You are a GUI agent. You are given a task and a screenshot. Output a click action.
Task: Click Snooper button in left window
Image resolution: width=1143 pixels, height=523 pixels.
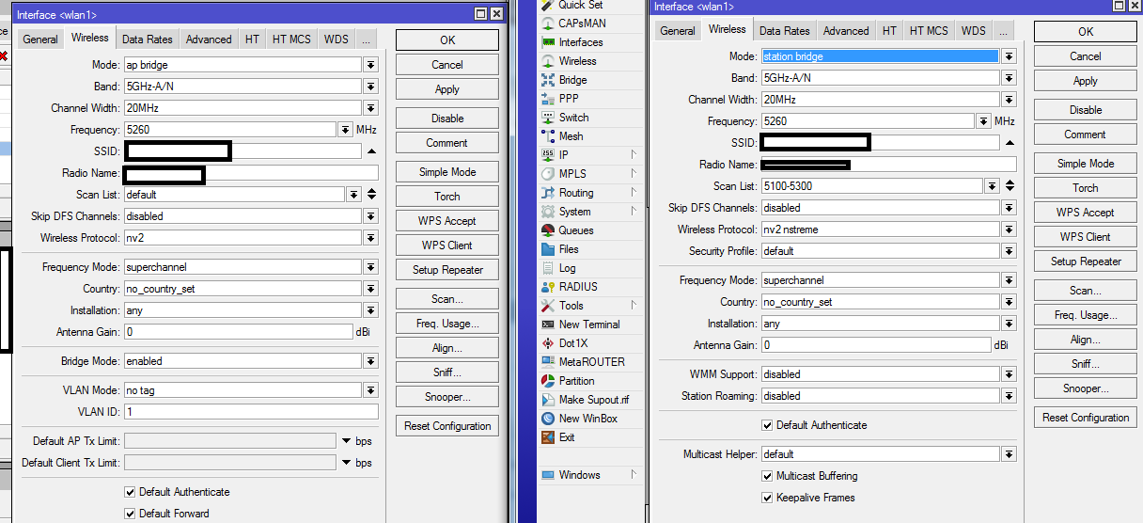coord(447,397)
